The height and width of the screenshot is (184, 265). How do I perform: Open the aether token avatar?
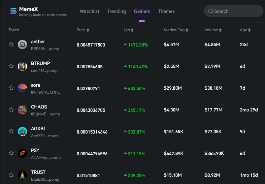pyautogui.click(x=22, y=45)
